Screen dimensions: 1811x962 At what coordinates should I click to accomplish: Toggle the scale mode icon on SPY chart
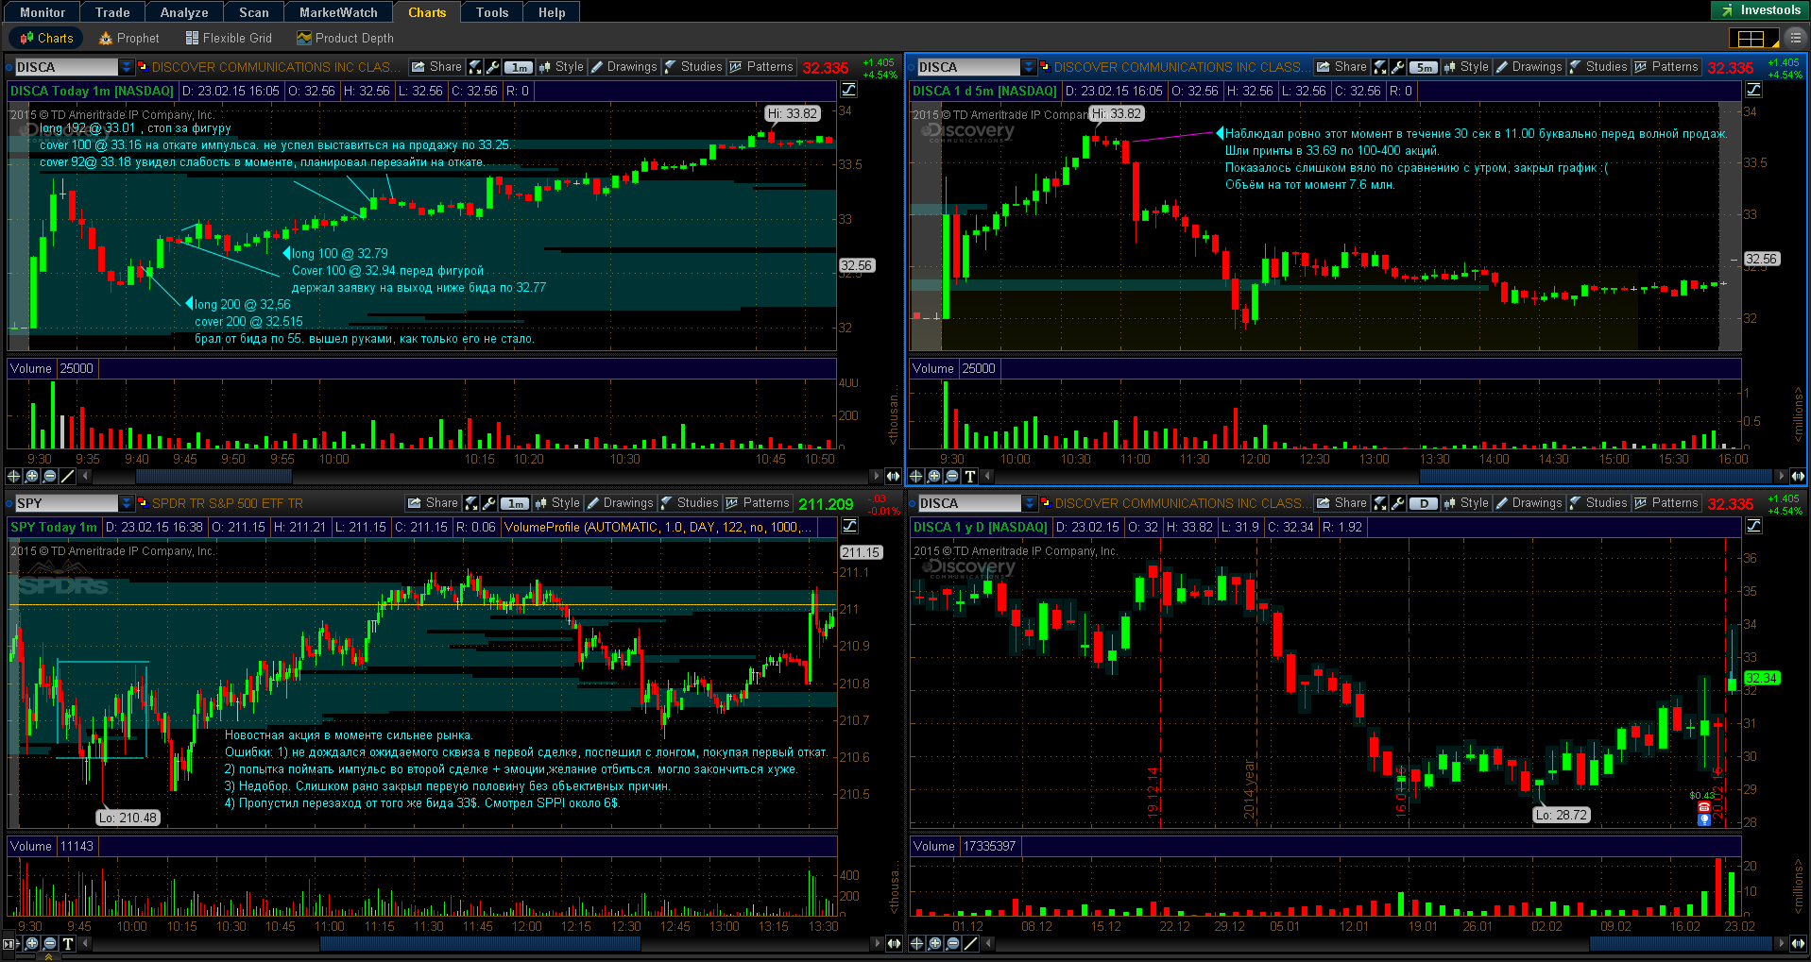pos(849,526)
